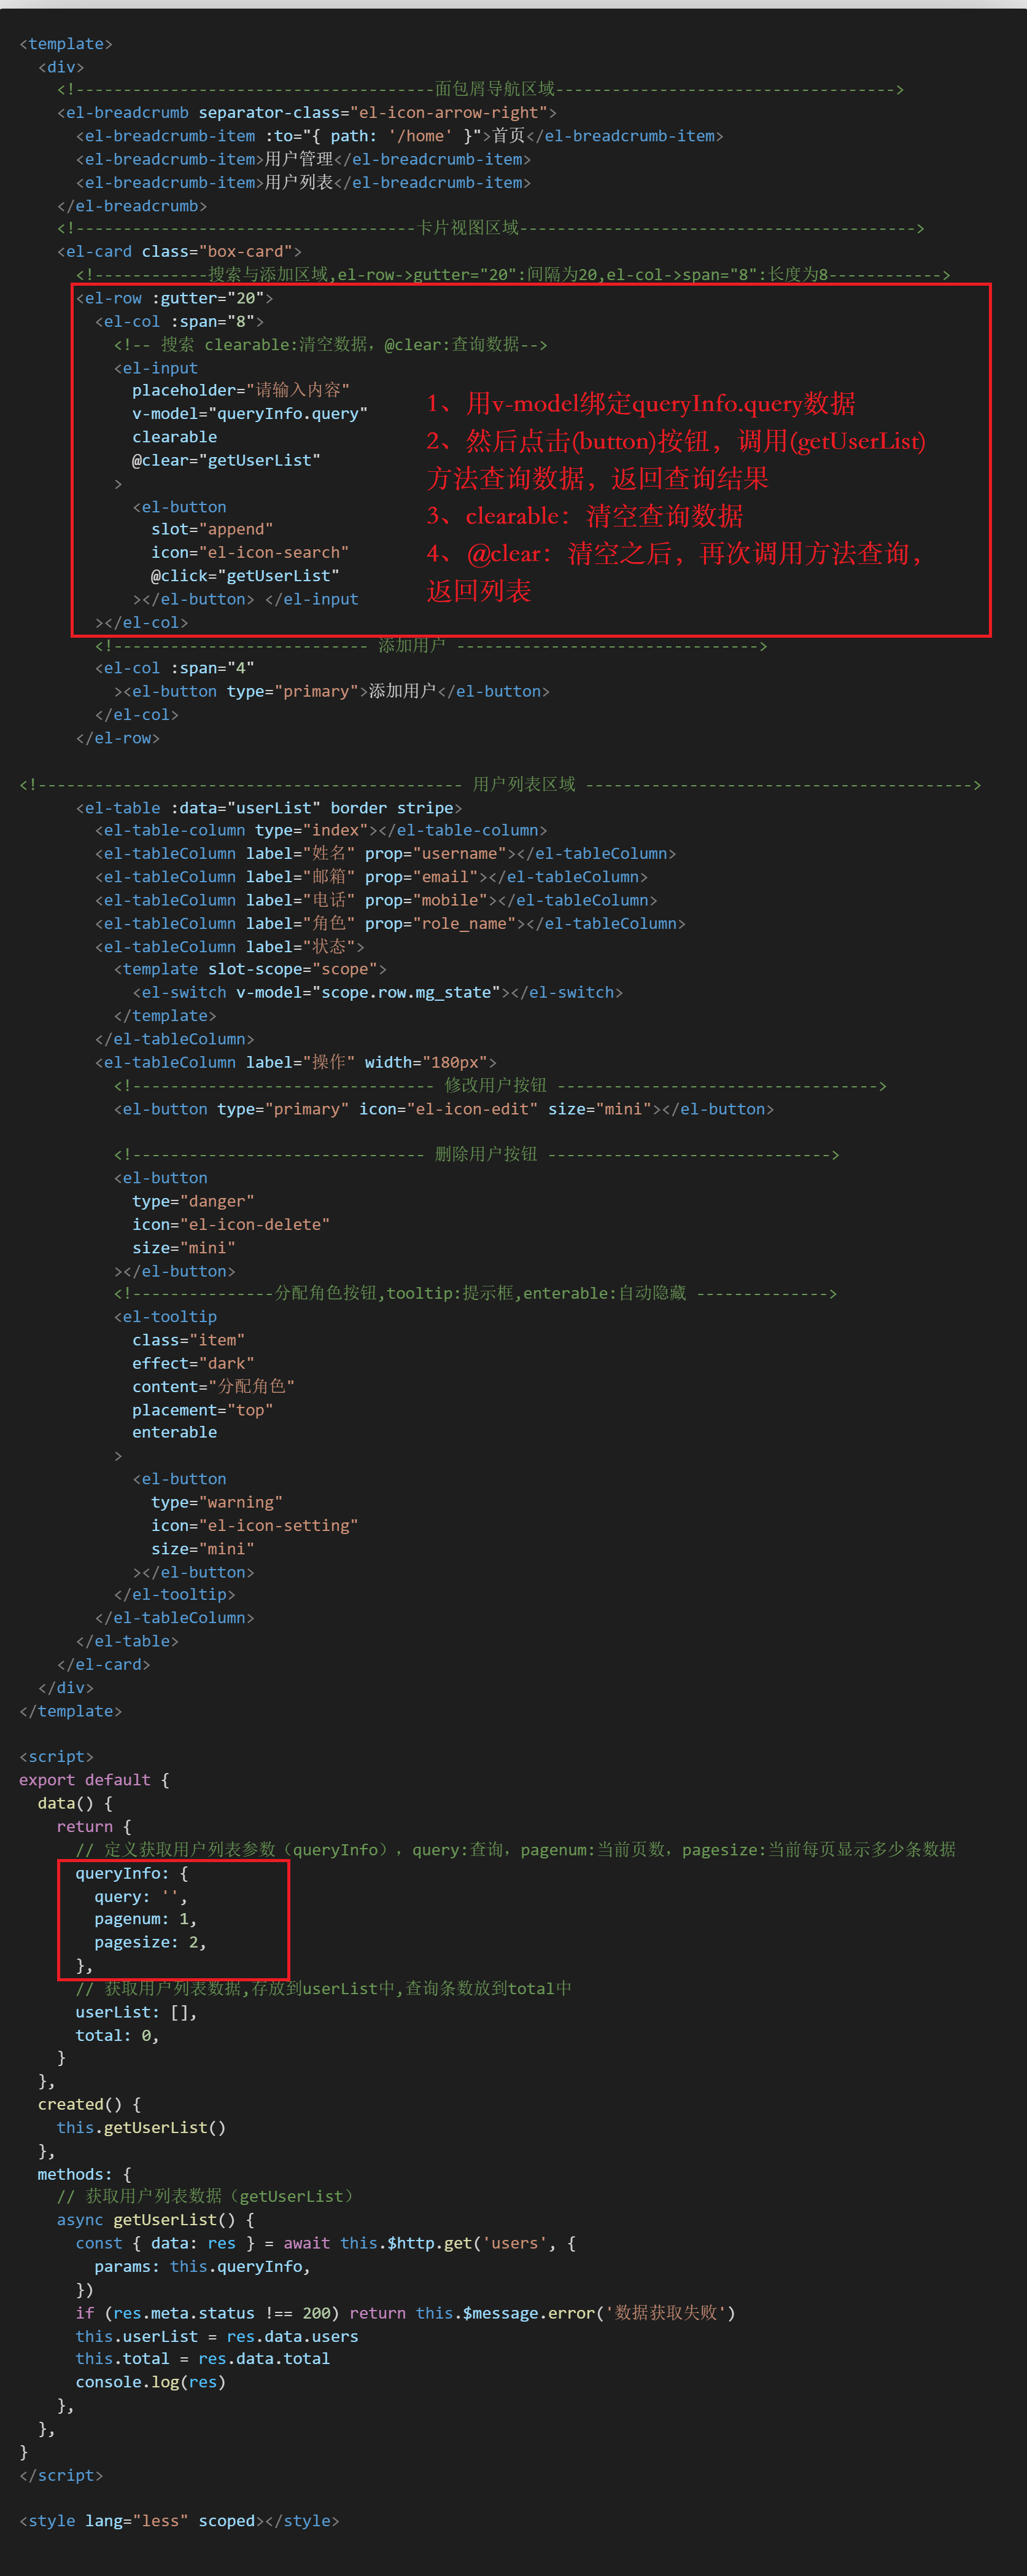This screenshot has width=1027, height=2576.
Task: Click the el-col :span="8" line
Action: 180,322
